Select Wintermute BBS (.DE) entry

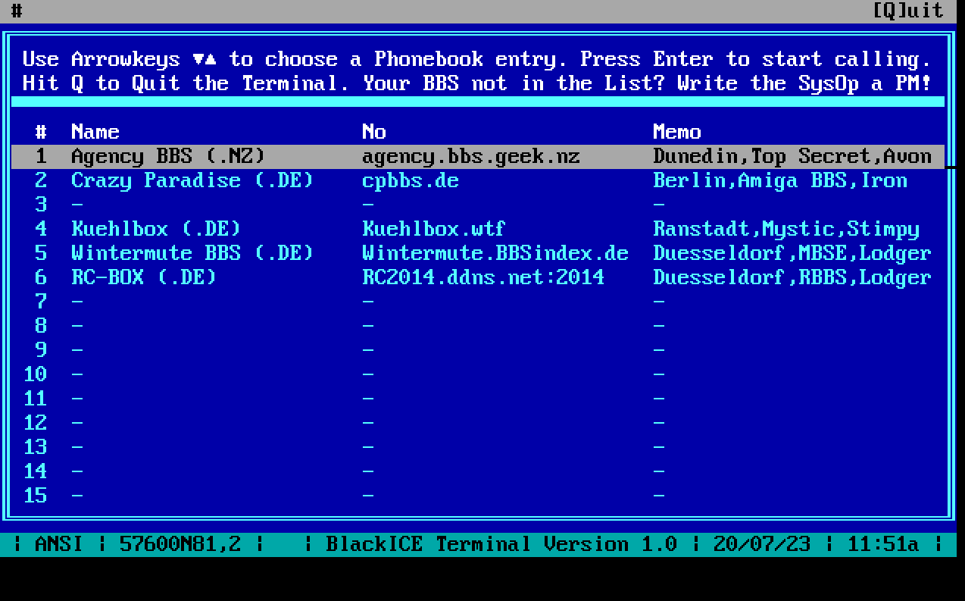192,253
